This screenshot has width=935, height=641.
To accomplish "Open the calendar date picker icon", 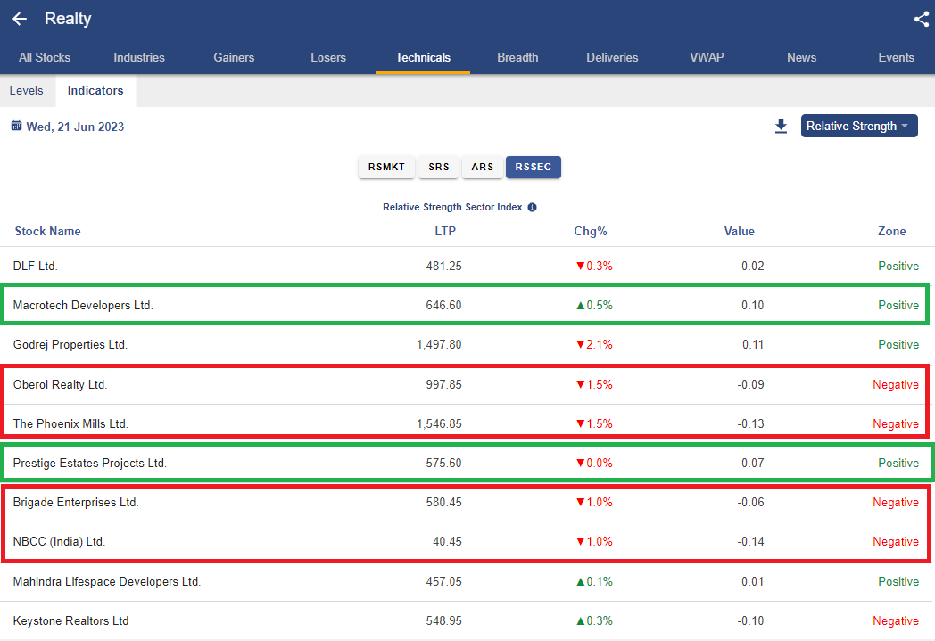I will pos(17,126).
